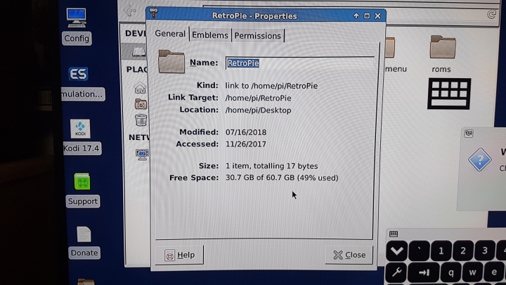Open the Donate document icon

pos(84,234)
